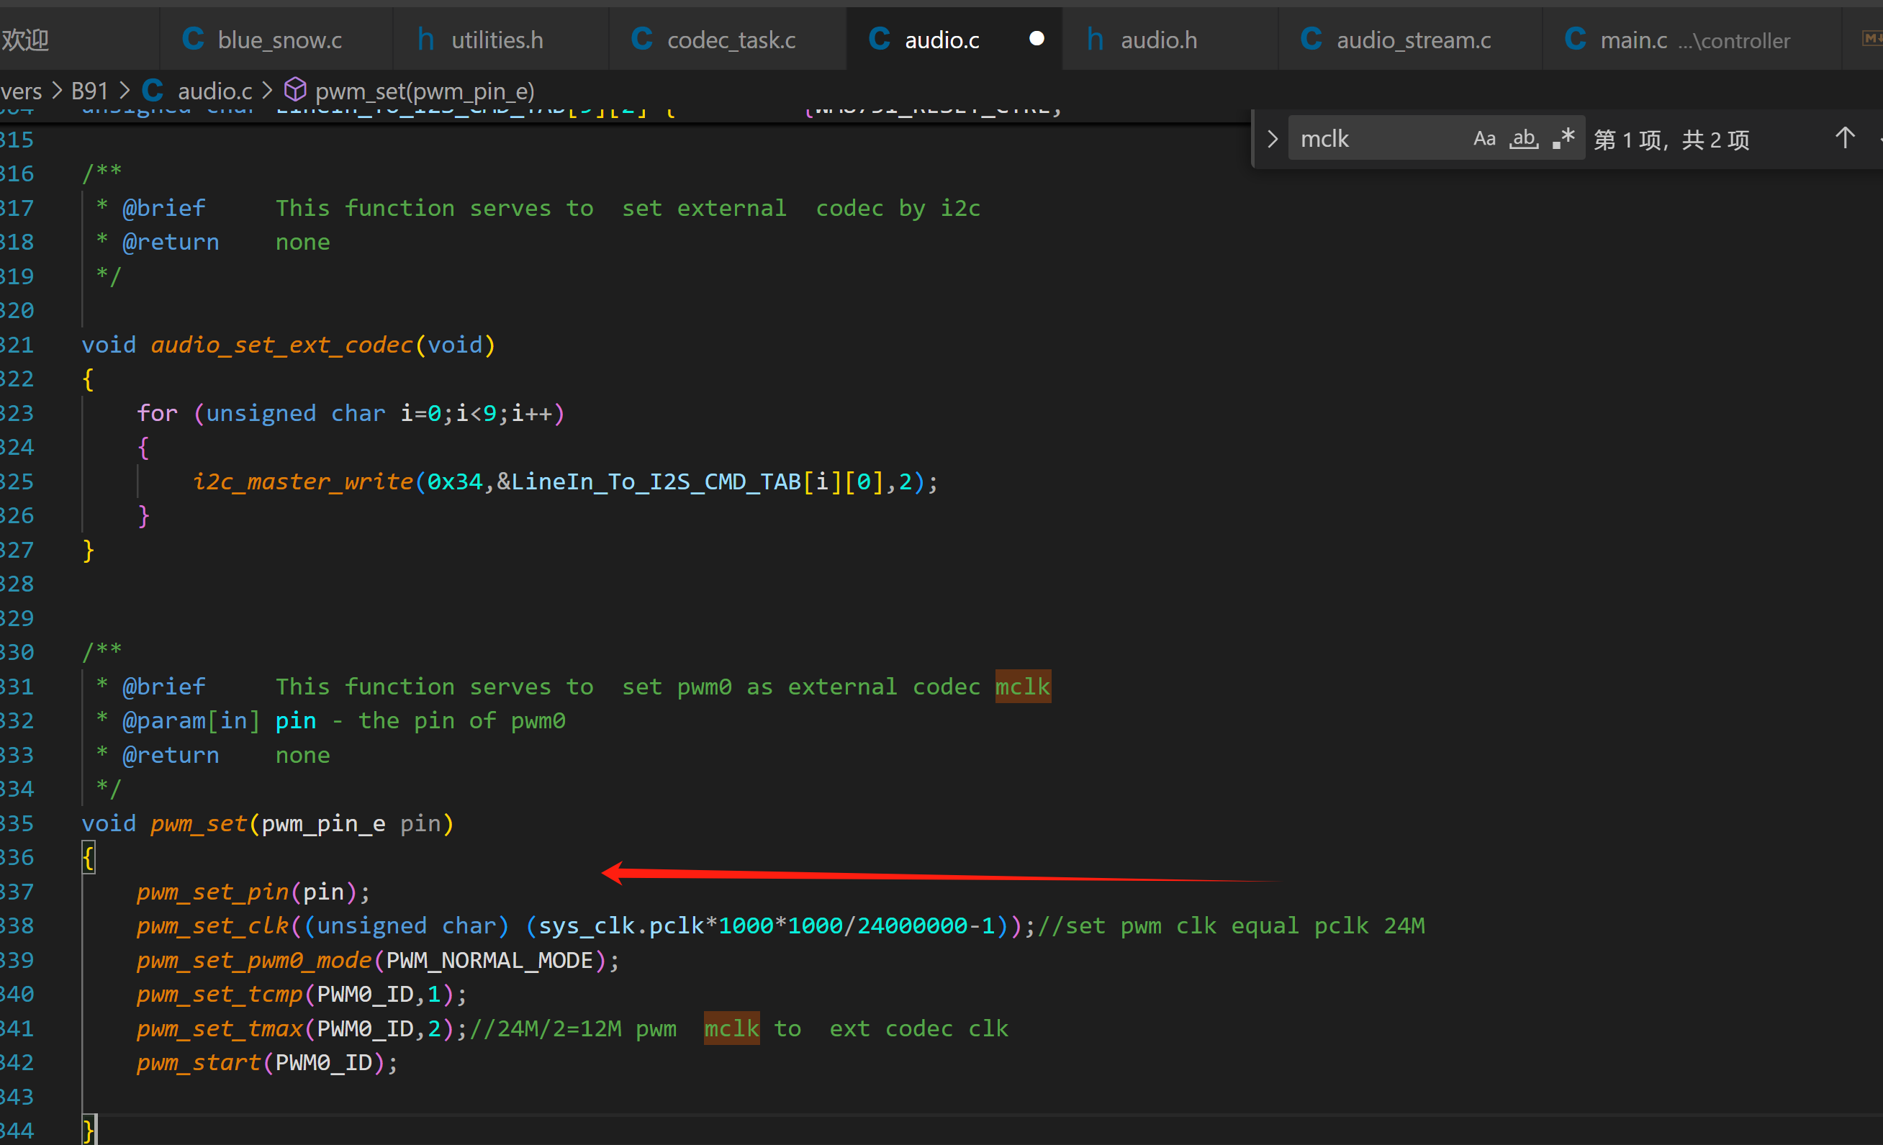The width and height of the screenshot is (1883, 1145).
Task: Click highlighted mclk on line 341
Action: pos(731,1028)
